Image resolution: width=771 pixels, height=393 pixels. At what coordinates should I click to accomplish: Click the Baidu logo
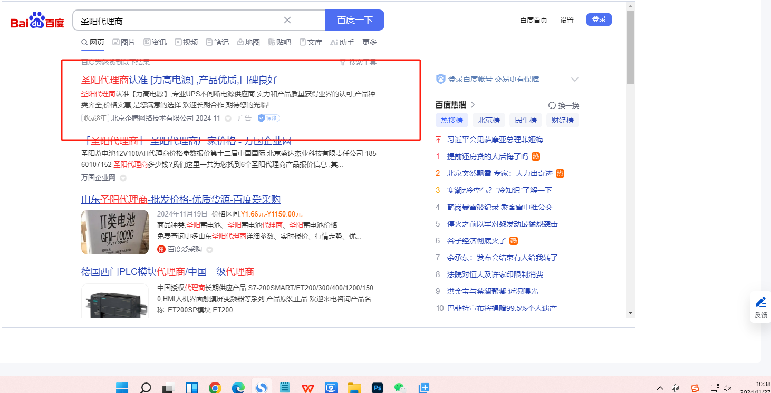click(37, 21)
